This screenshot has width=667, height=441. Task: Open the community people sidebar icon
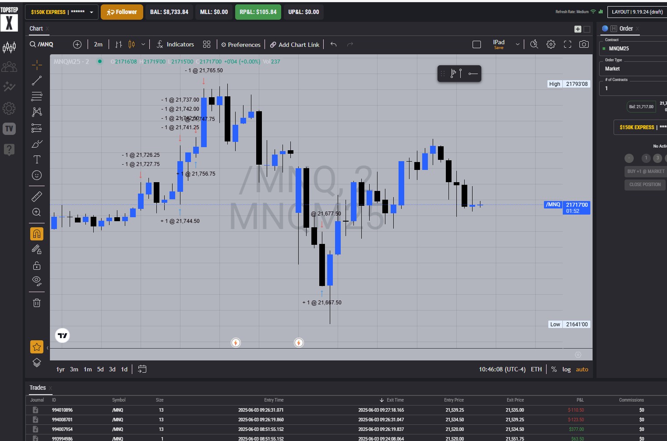click(x=9, y=67)
